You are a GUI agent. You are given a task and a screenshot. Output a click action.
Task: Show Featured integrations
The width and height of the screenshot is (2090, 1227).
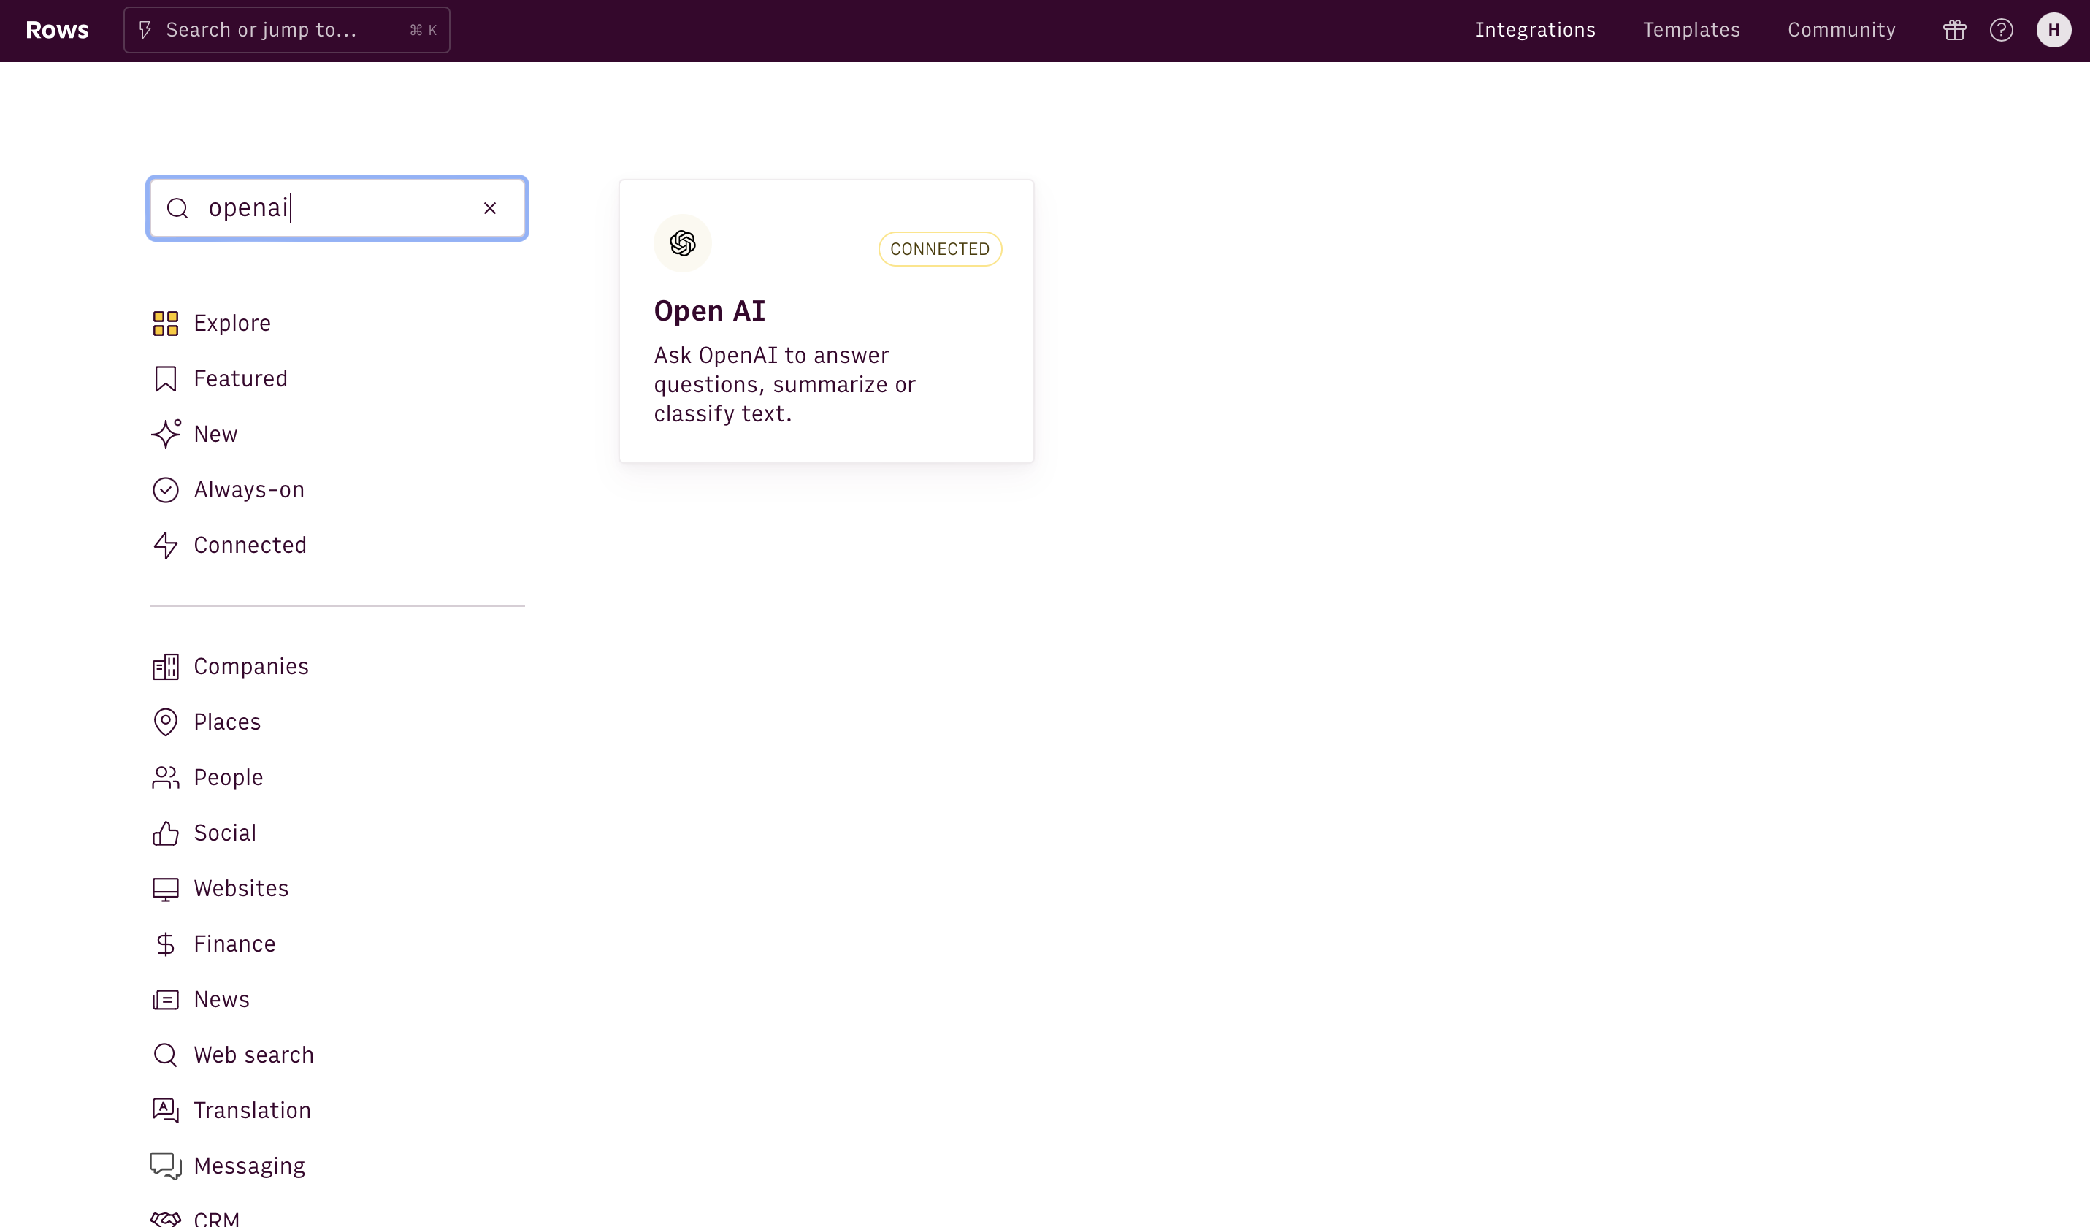pos(240,379)
